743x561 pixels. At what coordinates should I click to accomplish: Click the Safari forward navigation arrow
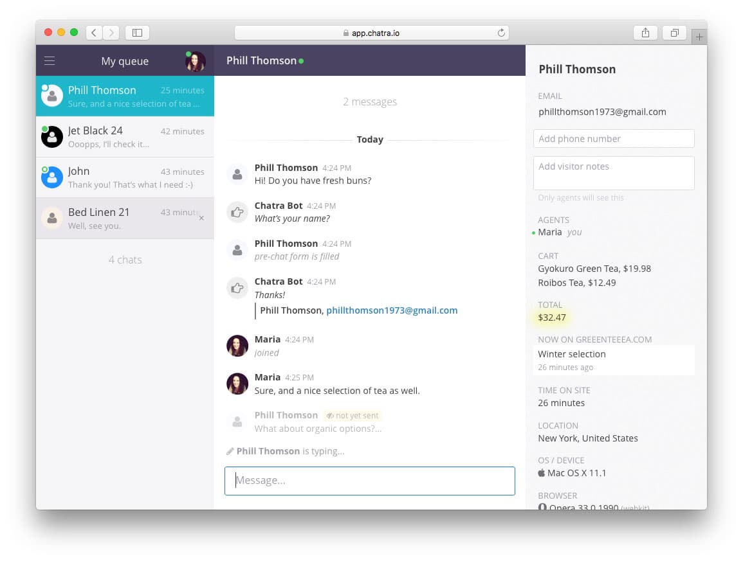[111, 33]
